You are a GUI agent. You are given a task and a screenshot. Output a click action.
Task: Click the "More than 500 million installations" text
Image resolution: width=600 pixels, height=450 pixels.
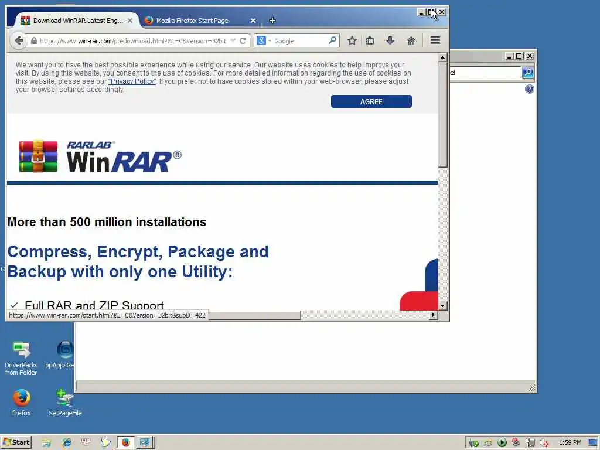[x=107, y=222]
